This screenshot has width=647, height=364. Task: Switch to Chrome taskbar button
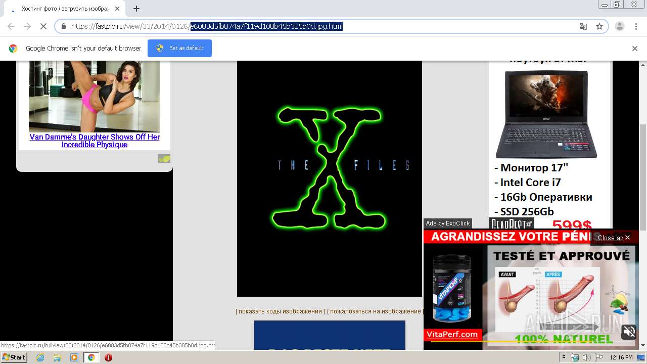pyautogui.click(x=91, y=357)
